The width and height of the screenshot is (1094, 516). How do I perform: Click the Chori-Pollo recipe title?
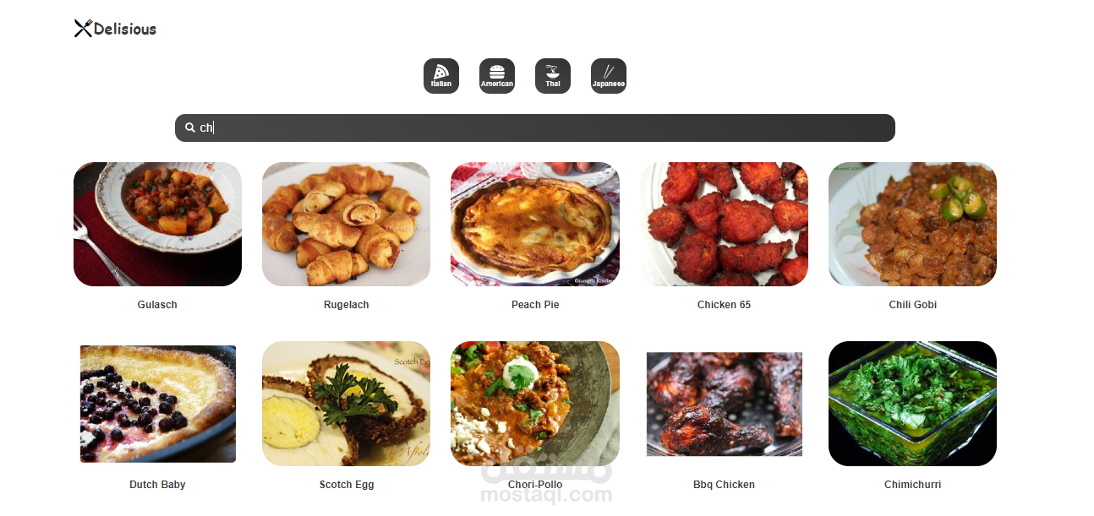point(535,485)
